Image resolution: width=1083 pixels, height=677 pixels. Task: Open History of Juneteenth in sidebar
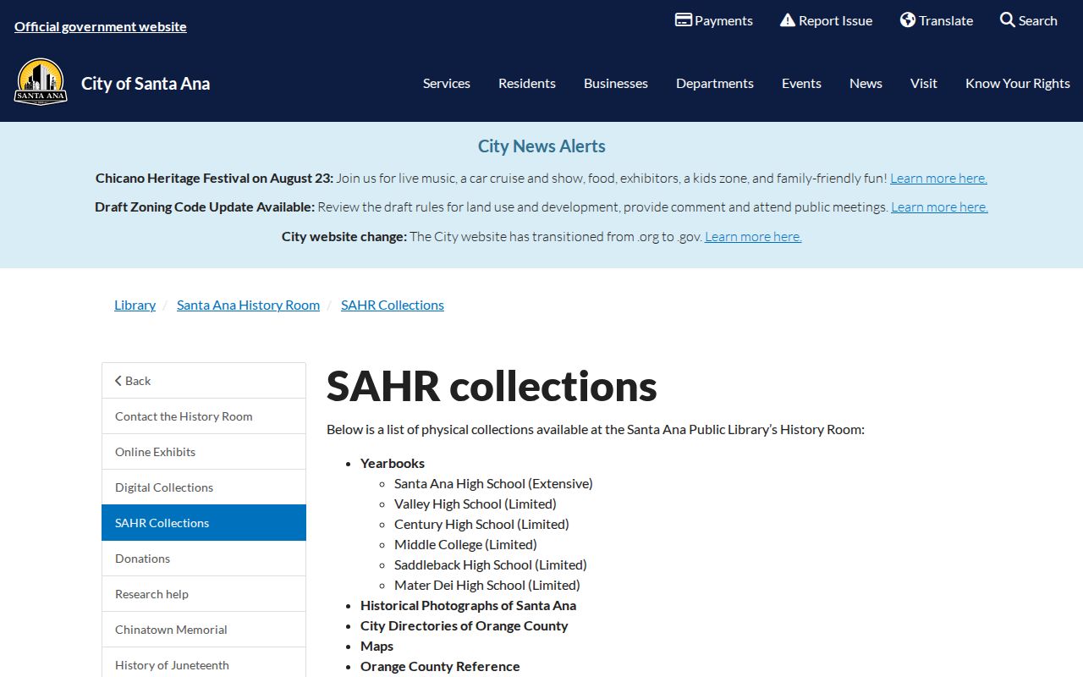tap(204, 664)
